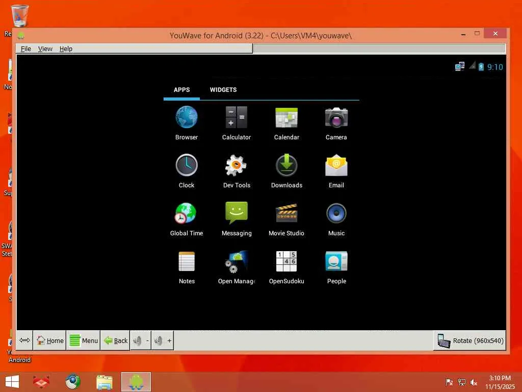Raise volume with the plus speaker button
Screen dimensions: 522x392
click(163, 340)
